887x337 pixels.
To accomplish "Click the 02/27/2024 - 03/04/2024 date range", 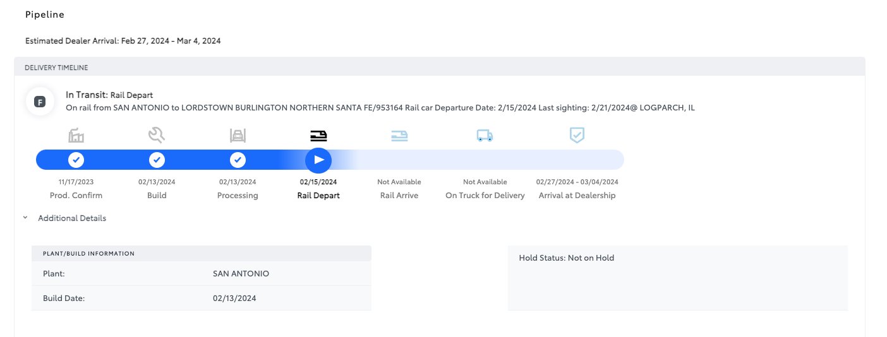I will click(577, 182).
